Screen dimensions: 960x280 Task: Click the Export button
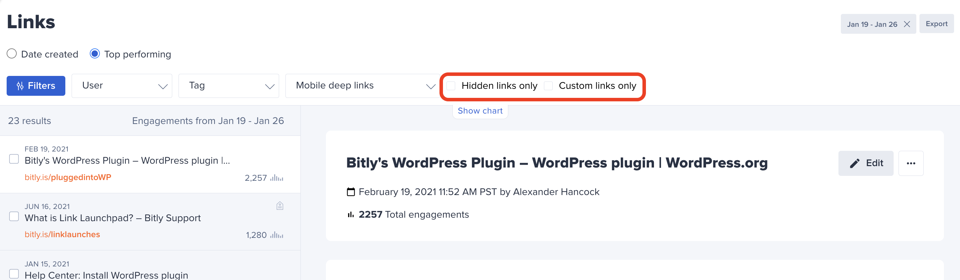(x=937, y=24)
